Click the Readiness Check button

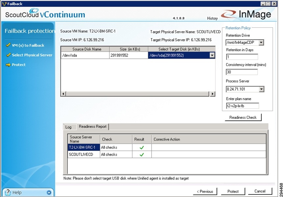point(243,117)
